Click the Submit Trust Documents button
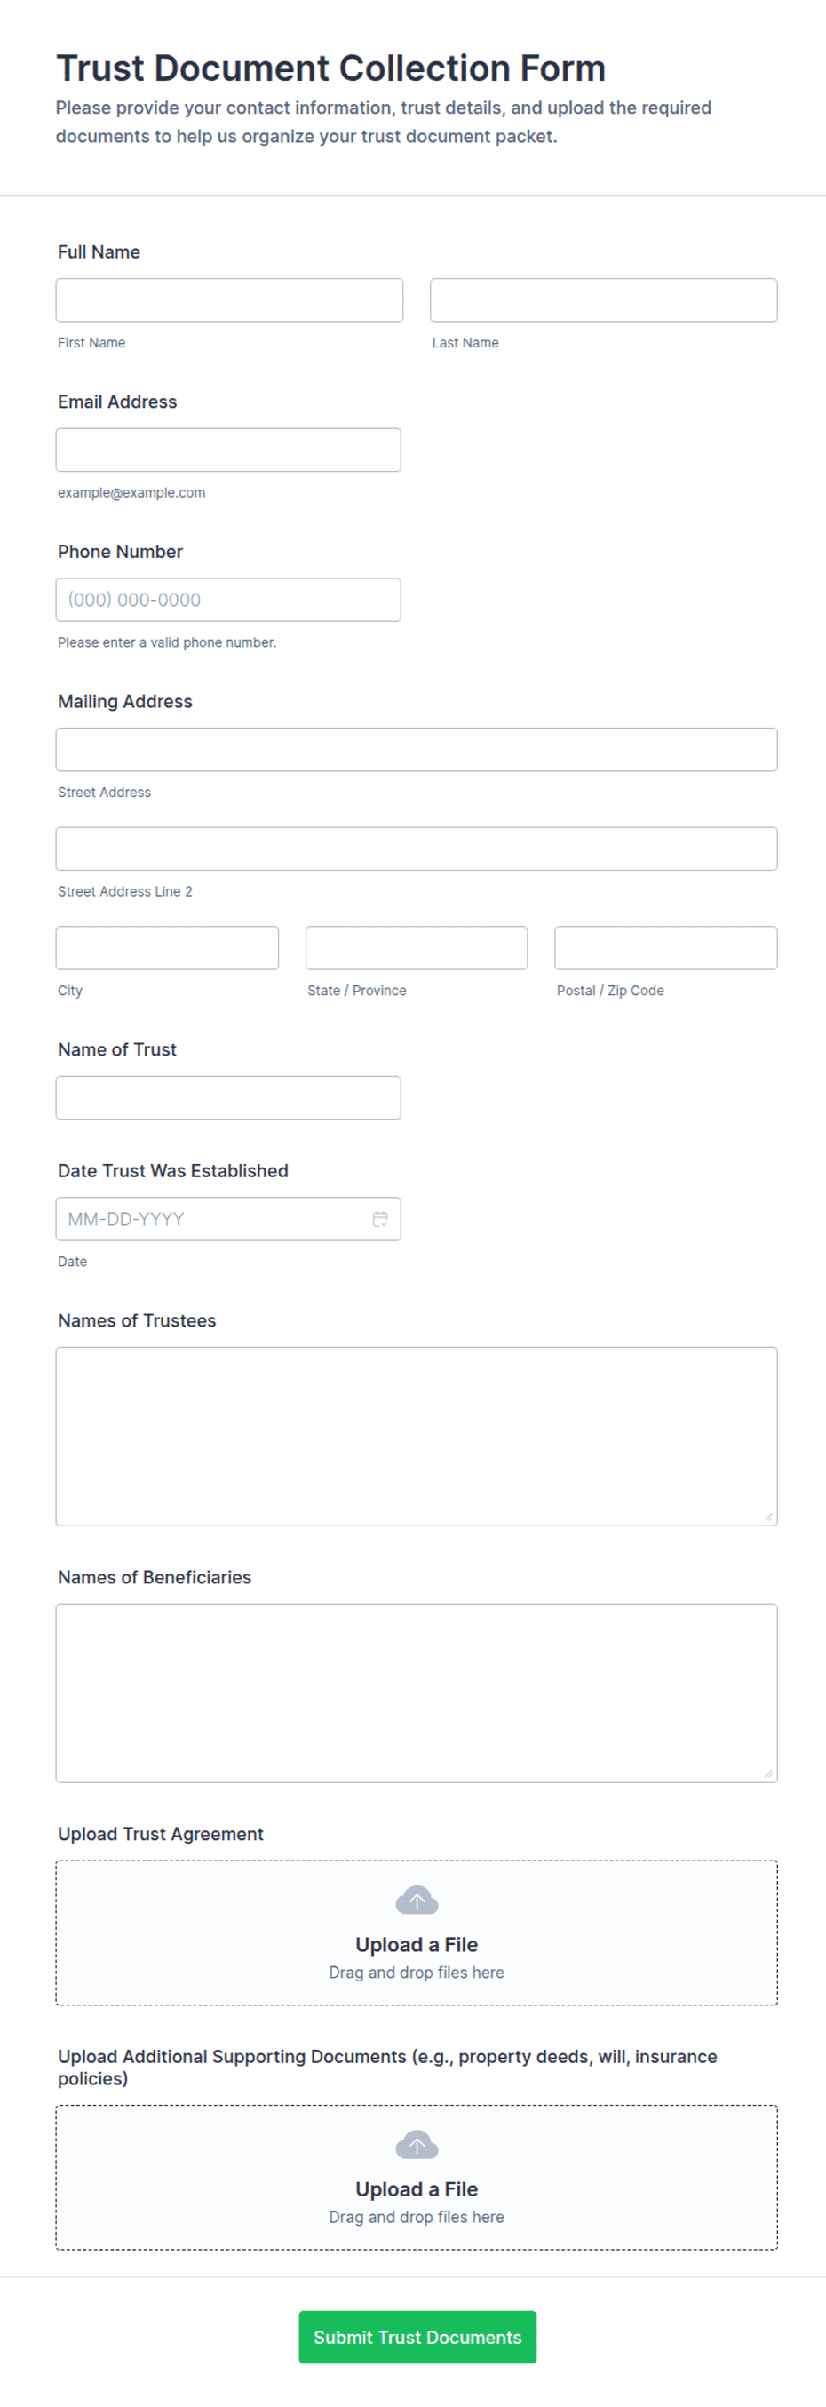Viewport: 826px width, 2407px height. coord(417,2337)
